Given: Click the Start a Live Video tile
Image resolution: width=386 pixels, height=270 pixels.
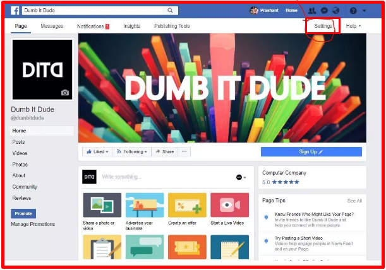Looking at the screenshot, I should pyautogui.click(x=230, y=205).
